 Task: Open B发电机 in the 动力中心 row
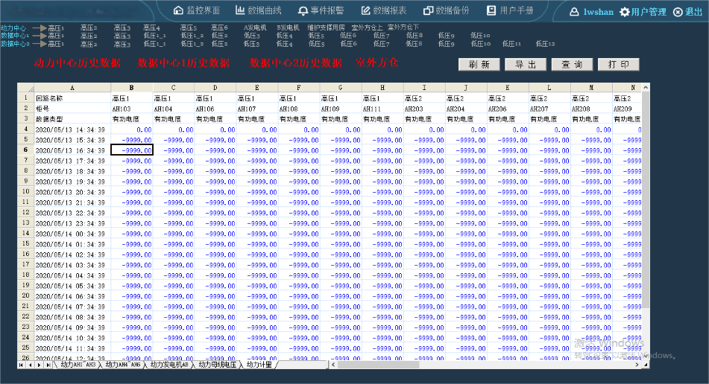[288, 28]
